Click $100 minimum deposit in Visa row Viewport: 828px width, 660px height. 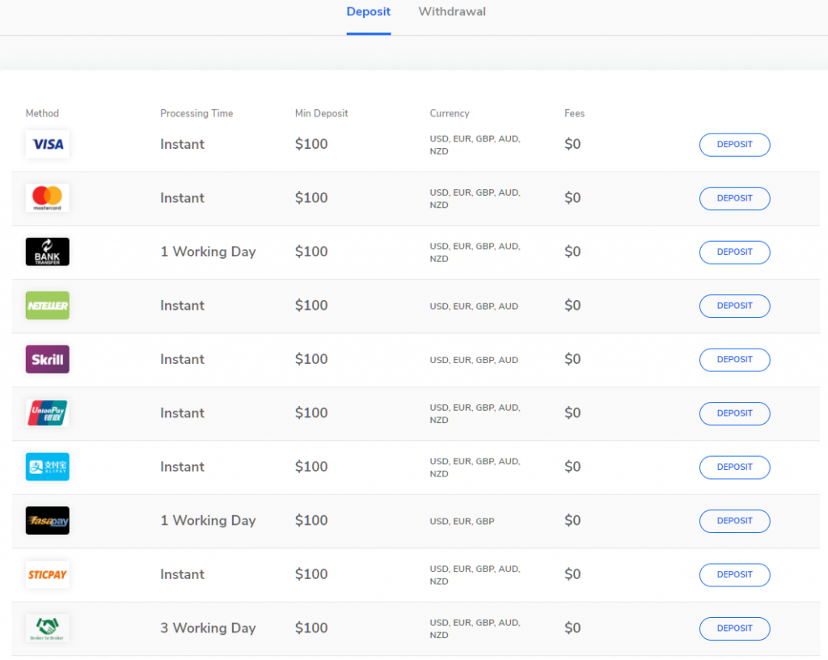point(311,144)
